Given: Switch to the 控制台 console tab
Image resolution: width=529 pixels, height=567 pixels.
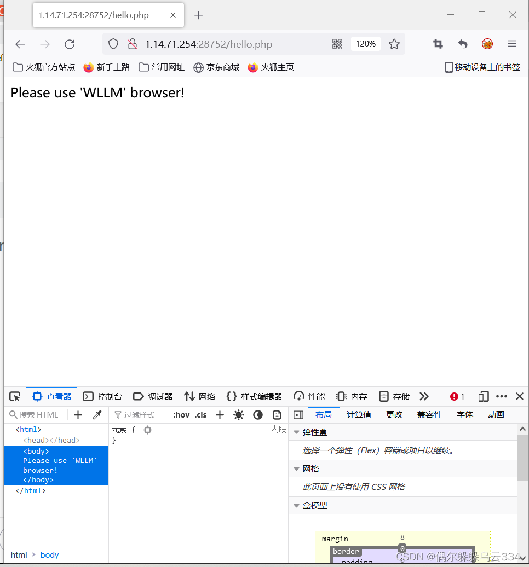Looking at the screenshot, I should (109, 396).
